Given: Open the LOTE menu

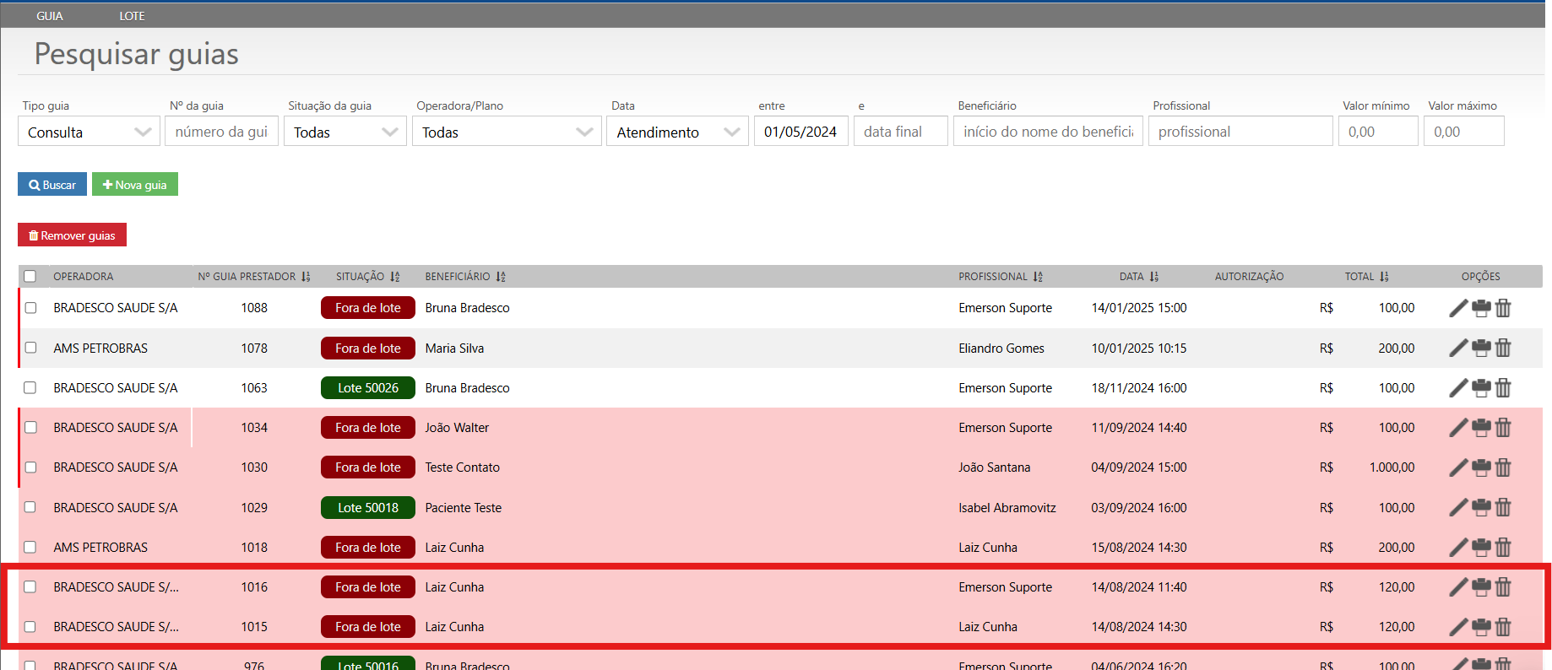Looking at the screenshot, I should [x=132, y=16].
